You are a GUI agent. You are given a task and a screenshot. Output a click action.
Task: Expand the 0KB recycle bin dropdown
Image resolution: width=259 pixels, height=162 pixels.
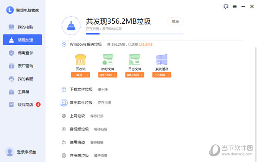[81, 75]
